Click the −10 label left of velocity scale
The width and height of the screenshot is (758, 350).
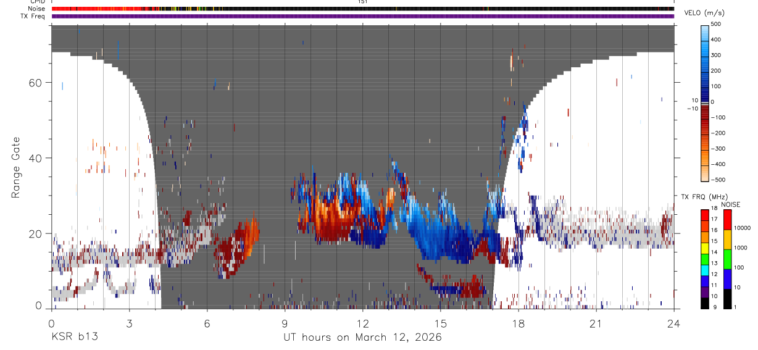point(692,108)
